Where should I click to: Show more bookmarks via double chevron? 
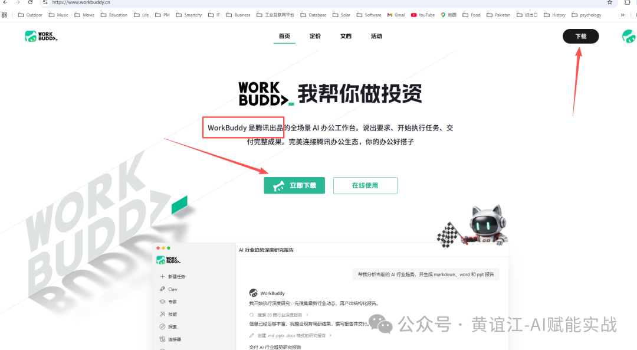(x=622, y=15)
